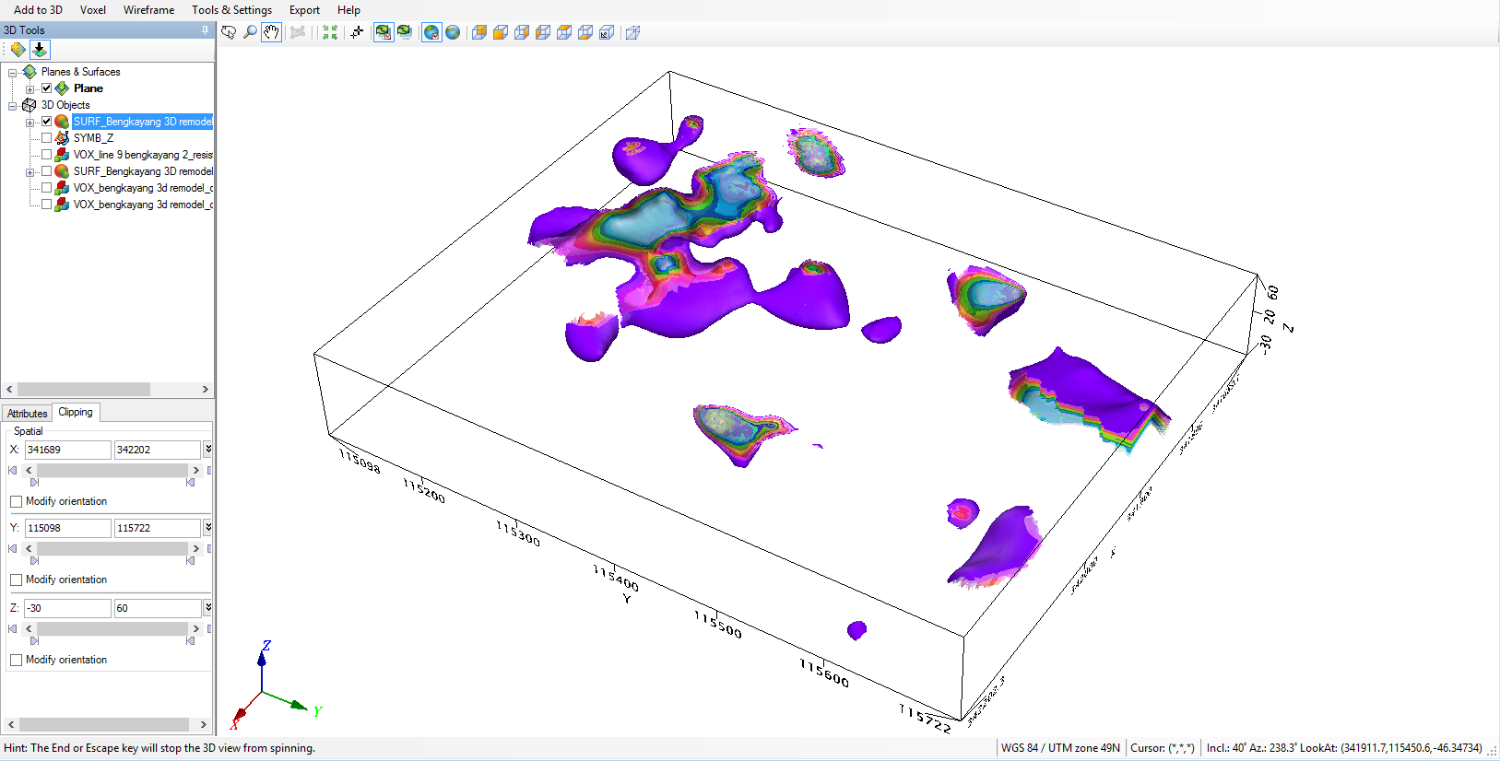This screenshot has height=761, width=1500.
Task: Collapse the 3D Objects tree node
Action: tap(13, 106)
